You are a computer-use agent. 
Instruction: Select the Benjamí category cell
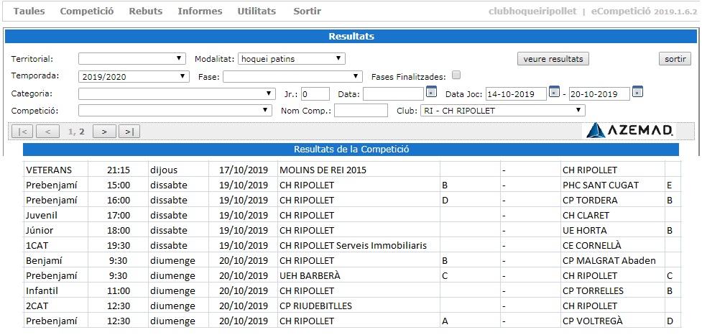(x=55, y=261)
